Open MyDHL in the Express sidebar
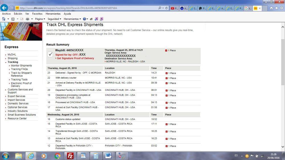This screenshot has height=160, width=285. (x=12, y=54)
